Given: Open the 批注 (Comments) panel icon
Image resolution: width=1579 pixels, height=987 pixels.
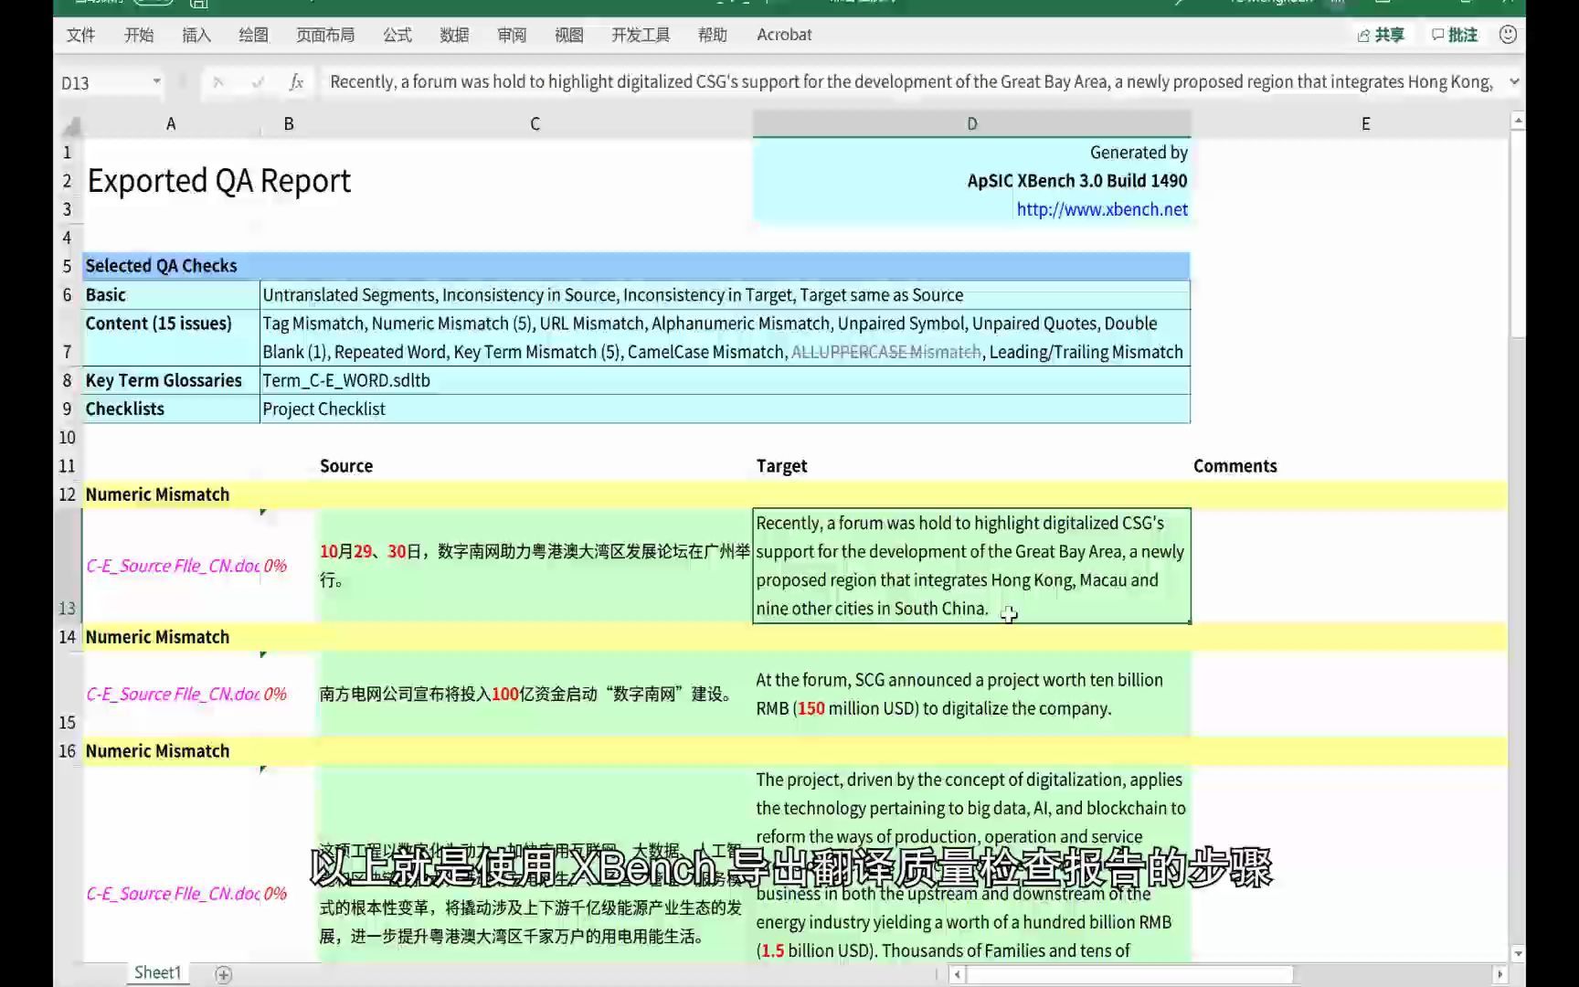Looking at the screenshot, I should click(x=1454, y=35).
